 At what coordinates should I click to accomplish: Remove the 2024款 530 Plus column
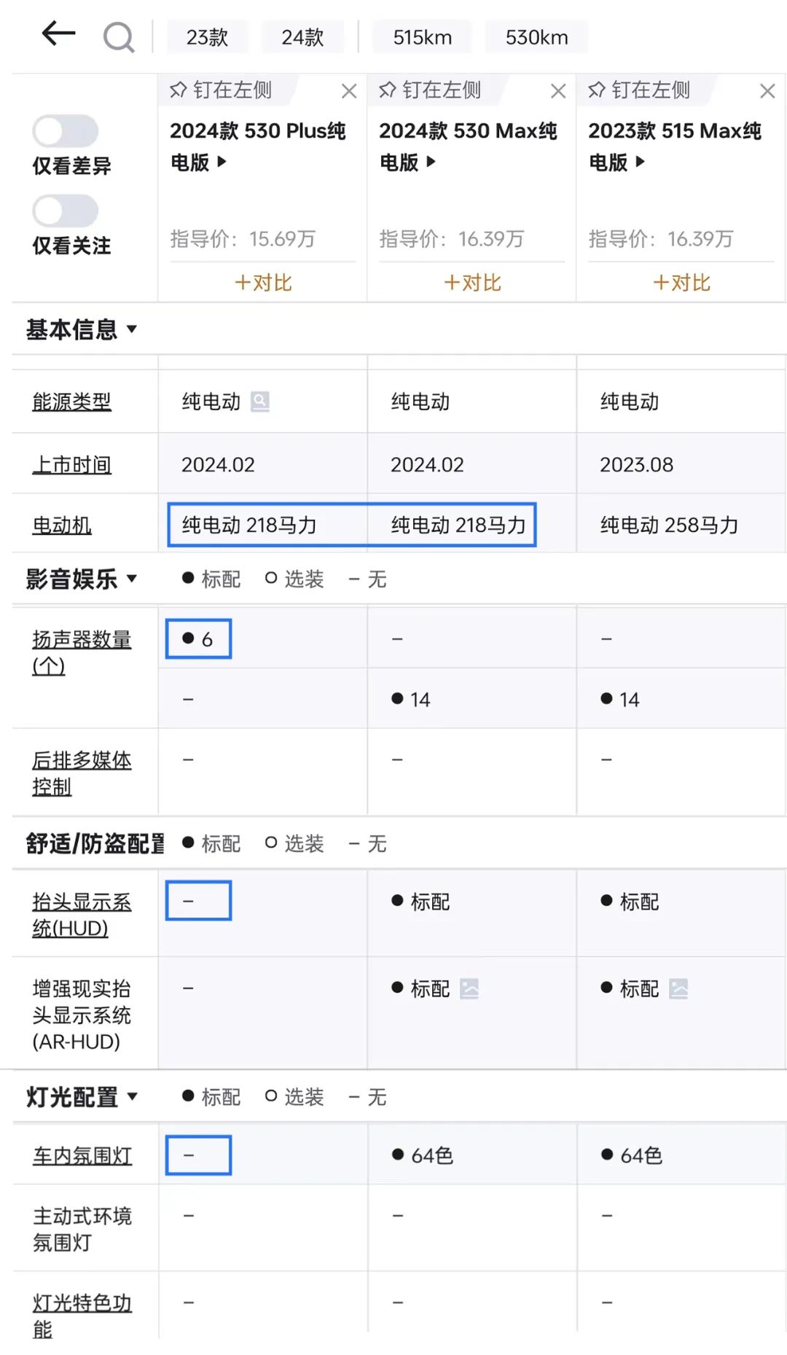(x=349, y=91)
